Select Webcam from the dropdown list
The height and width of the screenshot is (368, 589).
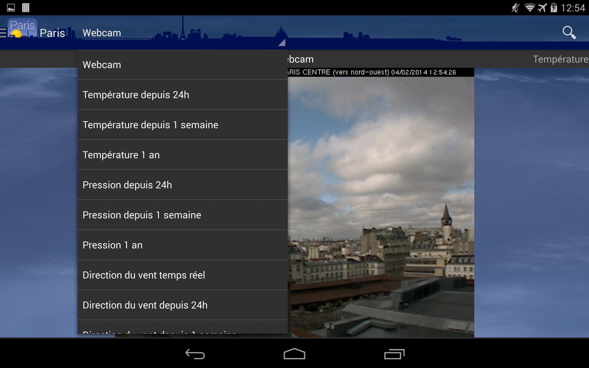click(x=183, y=65)
